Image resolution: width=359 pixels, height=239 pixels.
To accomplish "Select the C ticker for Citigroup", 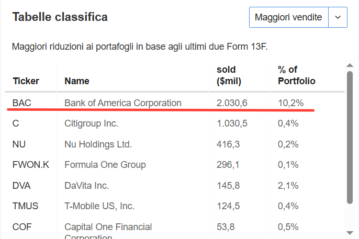I will pyautogui.click(x=16, y=123).
